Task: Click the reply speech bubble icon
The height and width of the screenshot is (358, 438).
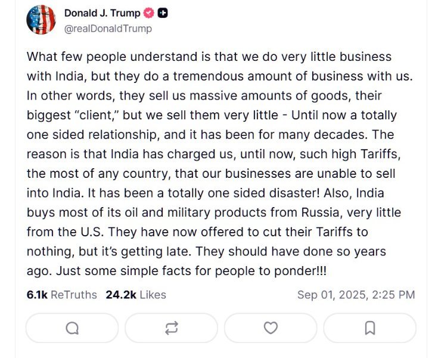Action: point(72,328)
